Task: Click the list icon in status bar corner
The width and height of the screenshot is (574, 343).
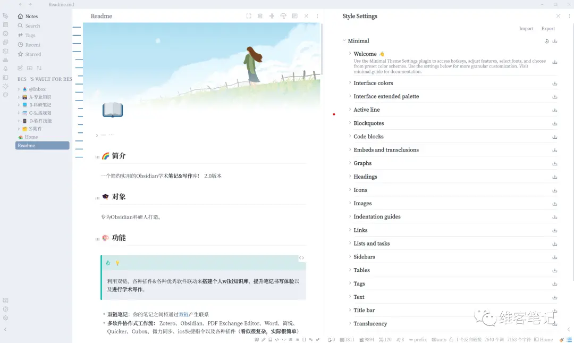Action: (x=569, y=340)
